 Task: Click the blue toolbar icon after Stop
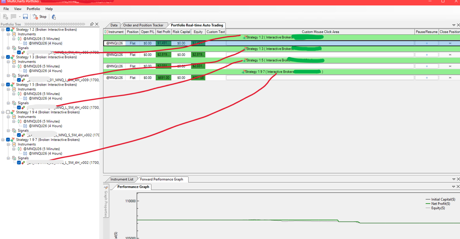point(54,16)
